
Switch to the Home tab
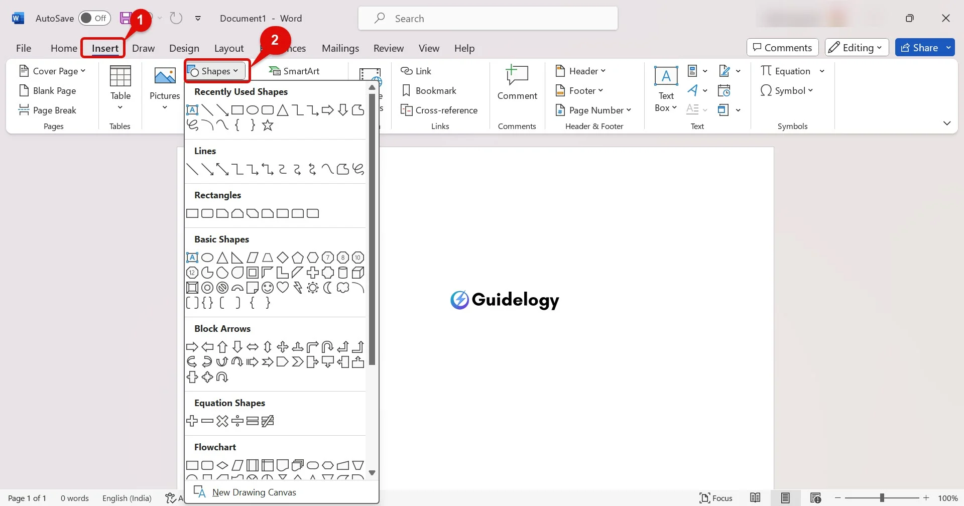64,48
